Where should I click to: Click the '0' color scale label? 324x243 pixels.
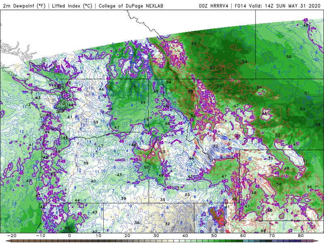tap(69, 236)
